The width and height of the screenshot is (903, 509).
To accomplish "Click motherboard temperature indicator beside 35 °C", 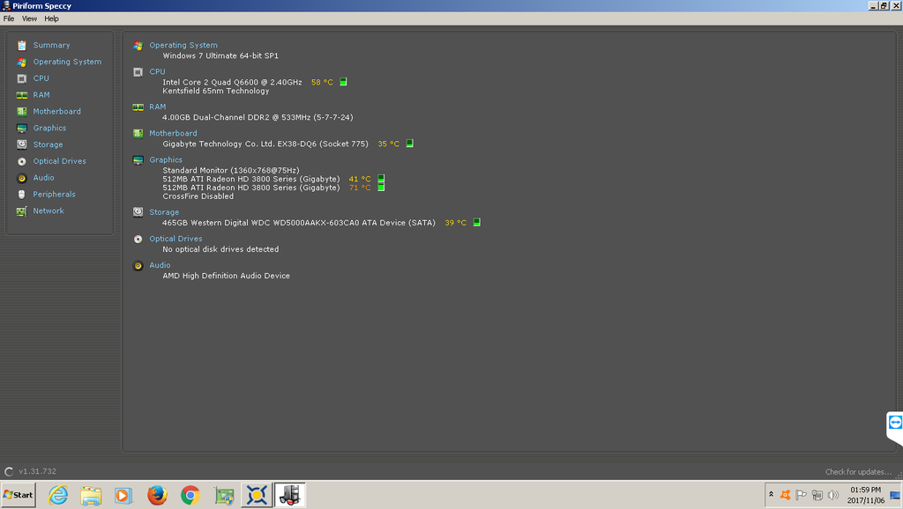I will click(x=409, y=144).
